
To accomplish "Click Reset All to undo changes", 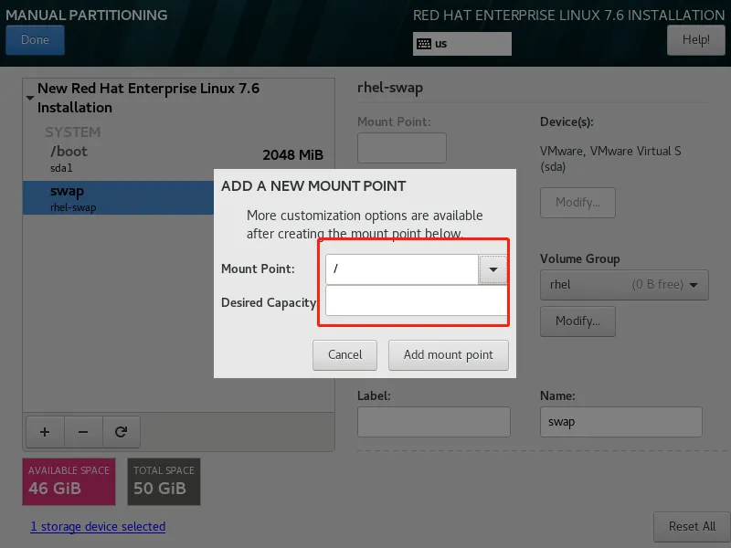I will [x=692, y=527].
